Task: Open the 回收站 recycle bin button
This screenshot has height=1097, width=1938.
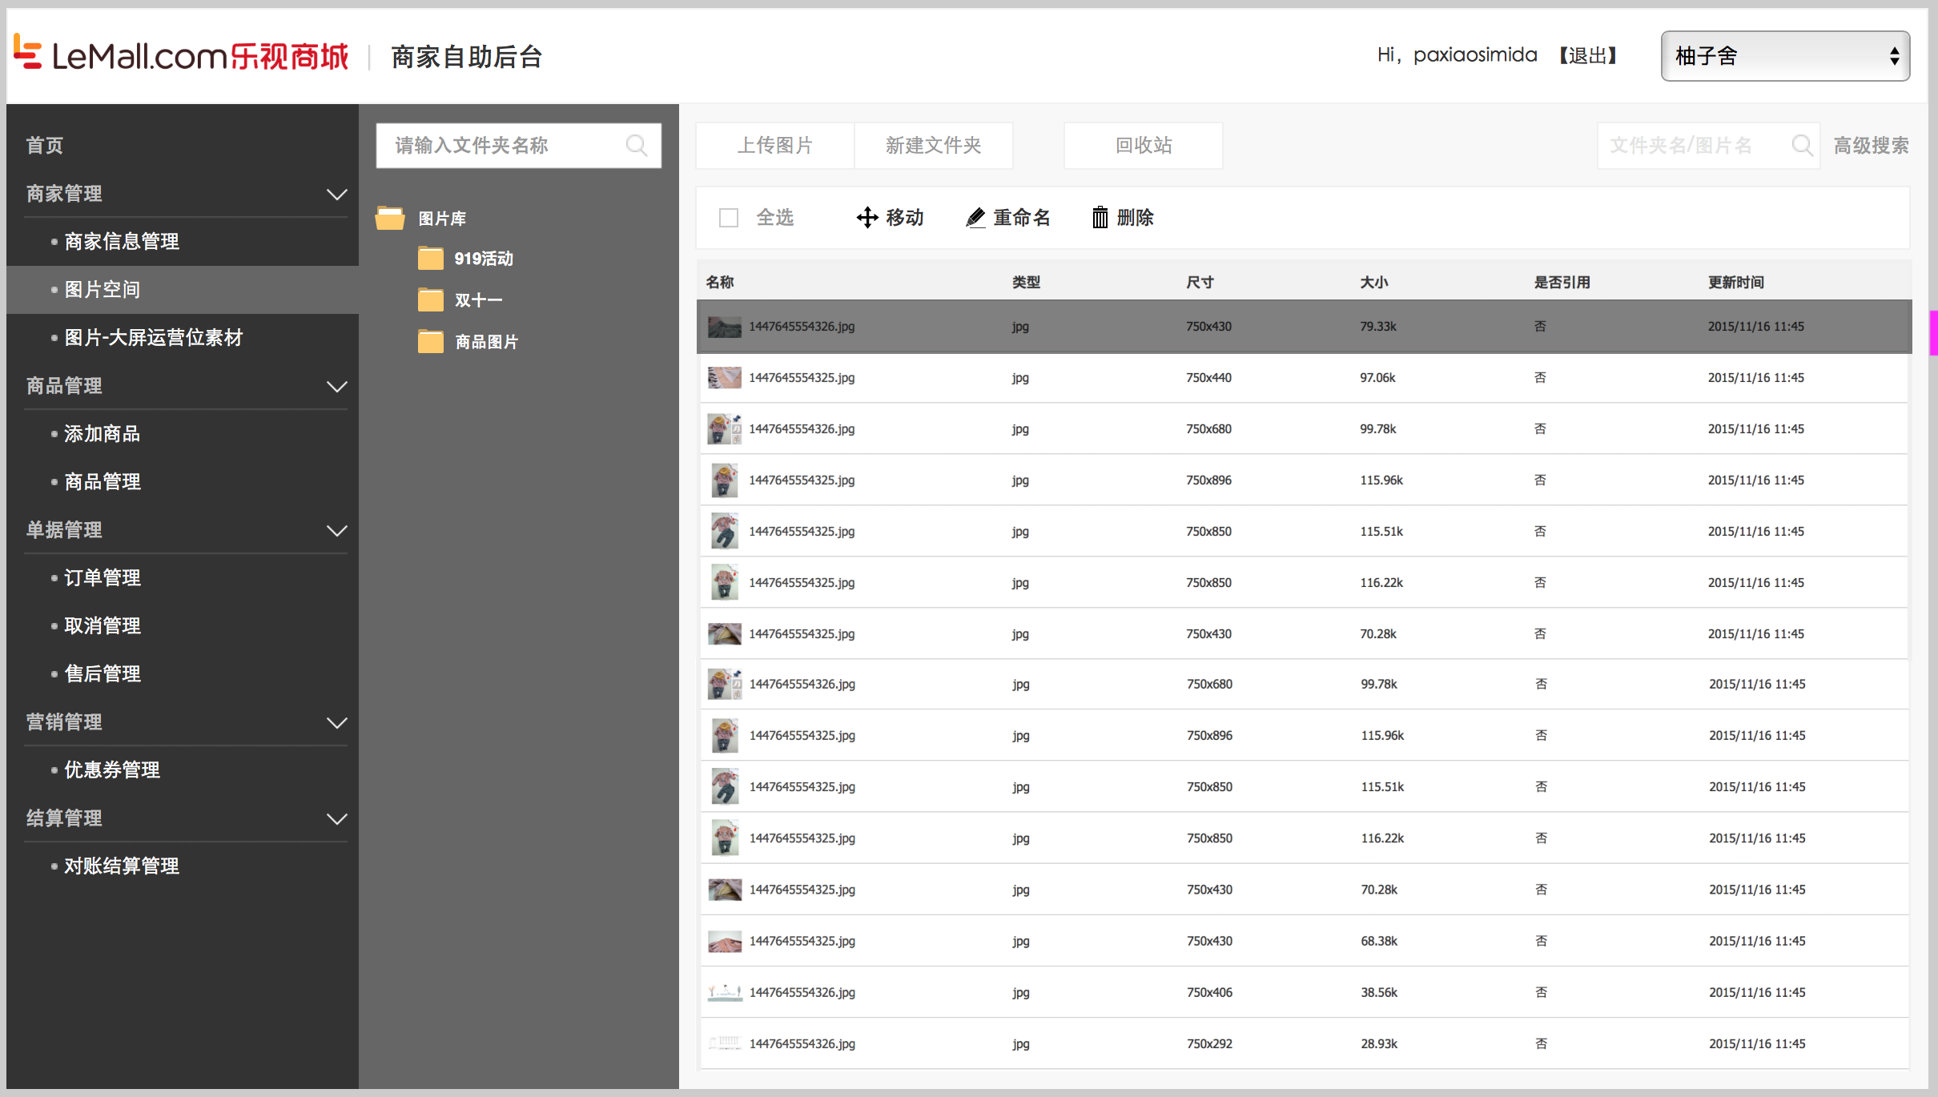Action: (x=1143, y=146)
